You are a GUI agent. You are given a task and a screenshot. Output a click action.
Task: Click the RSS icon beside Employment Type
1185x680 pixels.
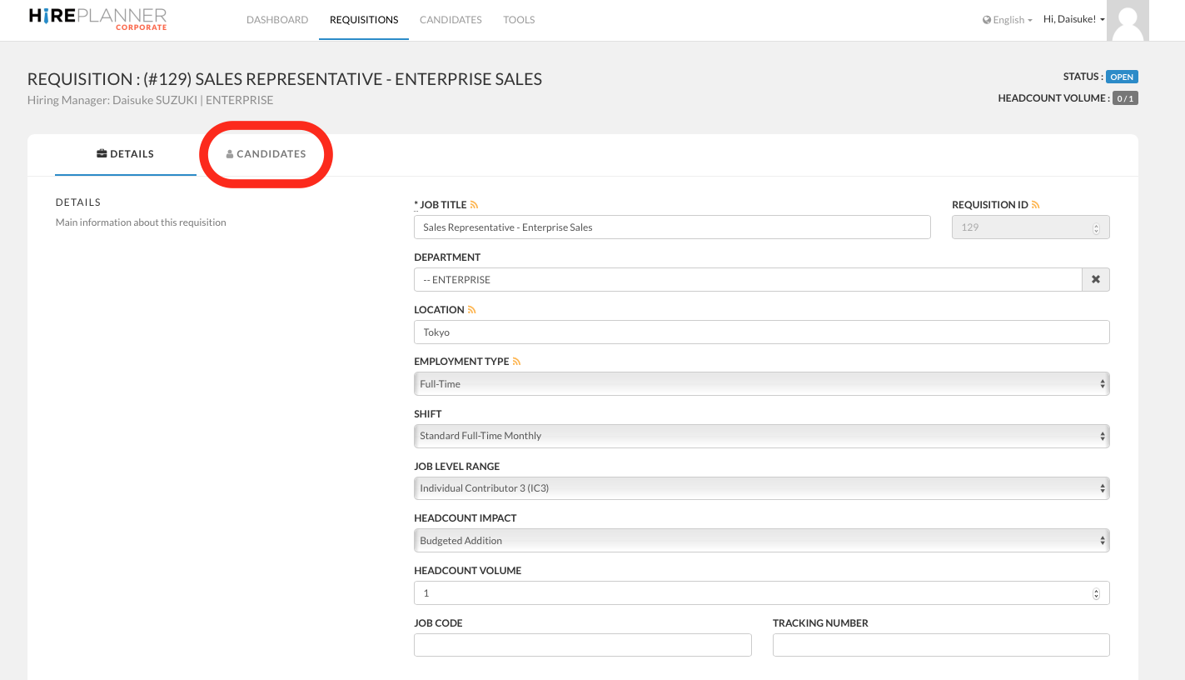(516, 362)
